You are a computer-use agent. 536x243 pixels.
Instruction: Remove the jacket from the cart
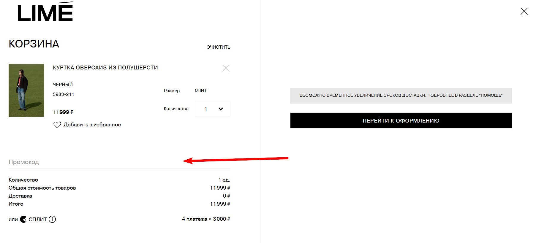[x=226, y=68]
